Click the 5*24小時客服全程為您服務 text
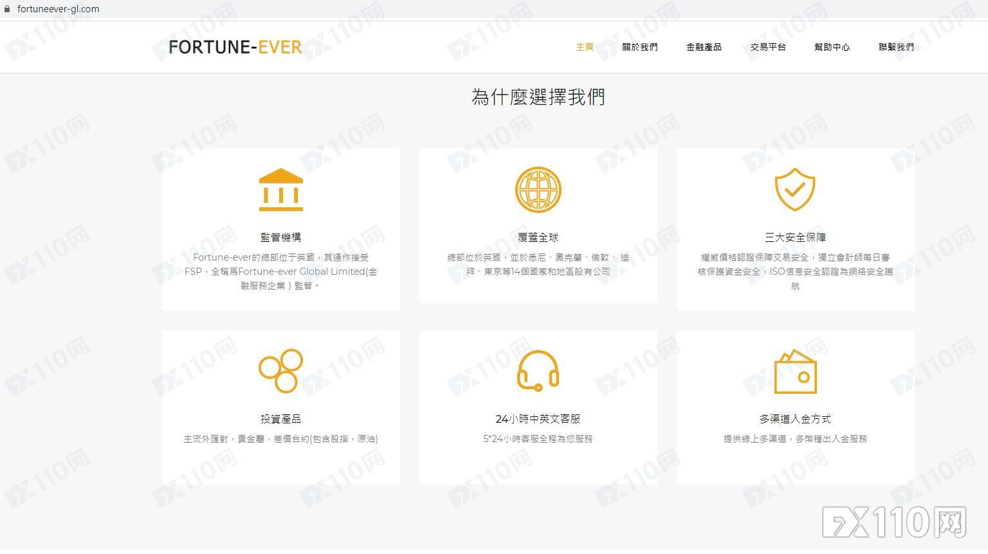Screen dimensions: 988x554 pos(538,439)
